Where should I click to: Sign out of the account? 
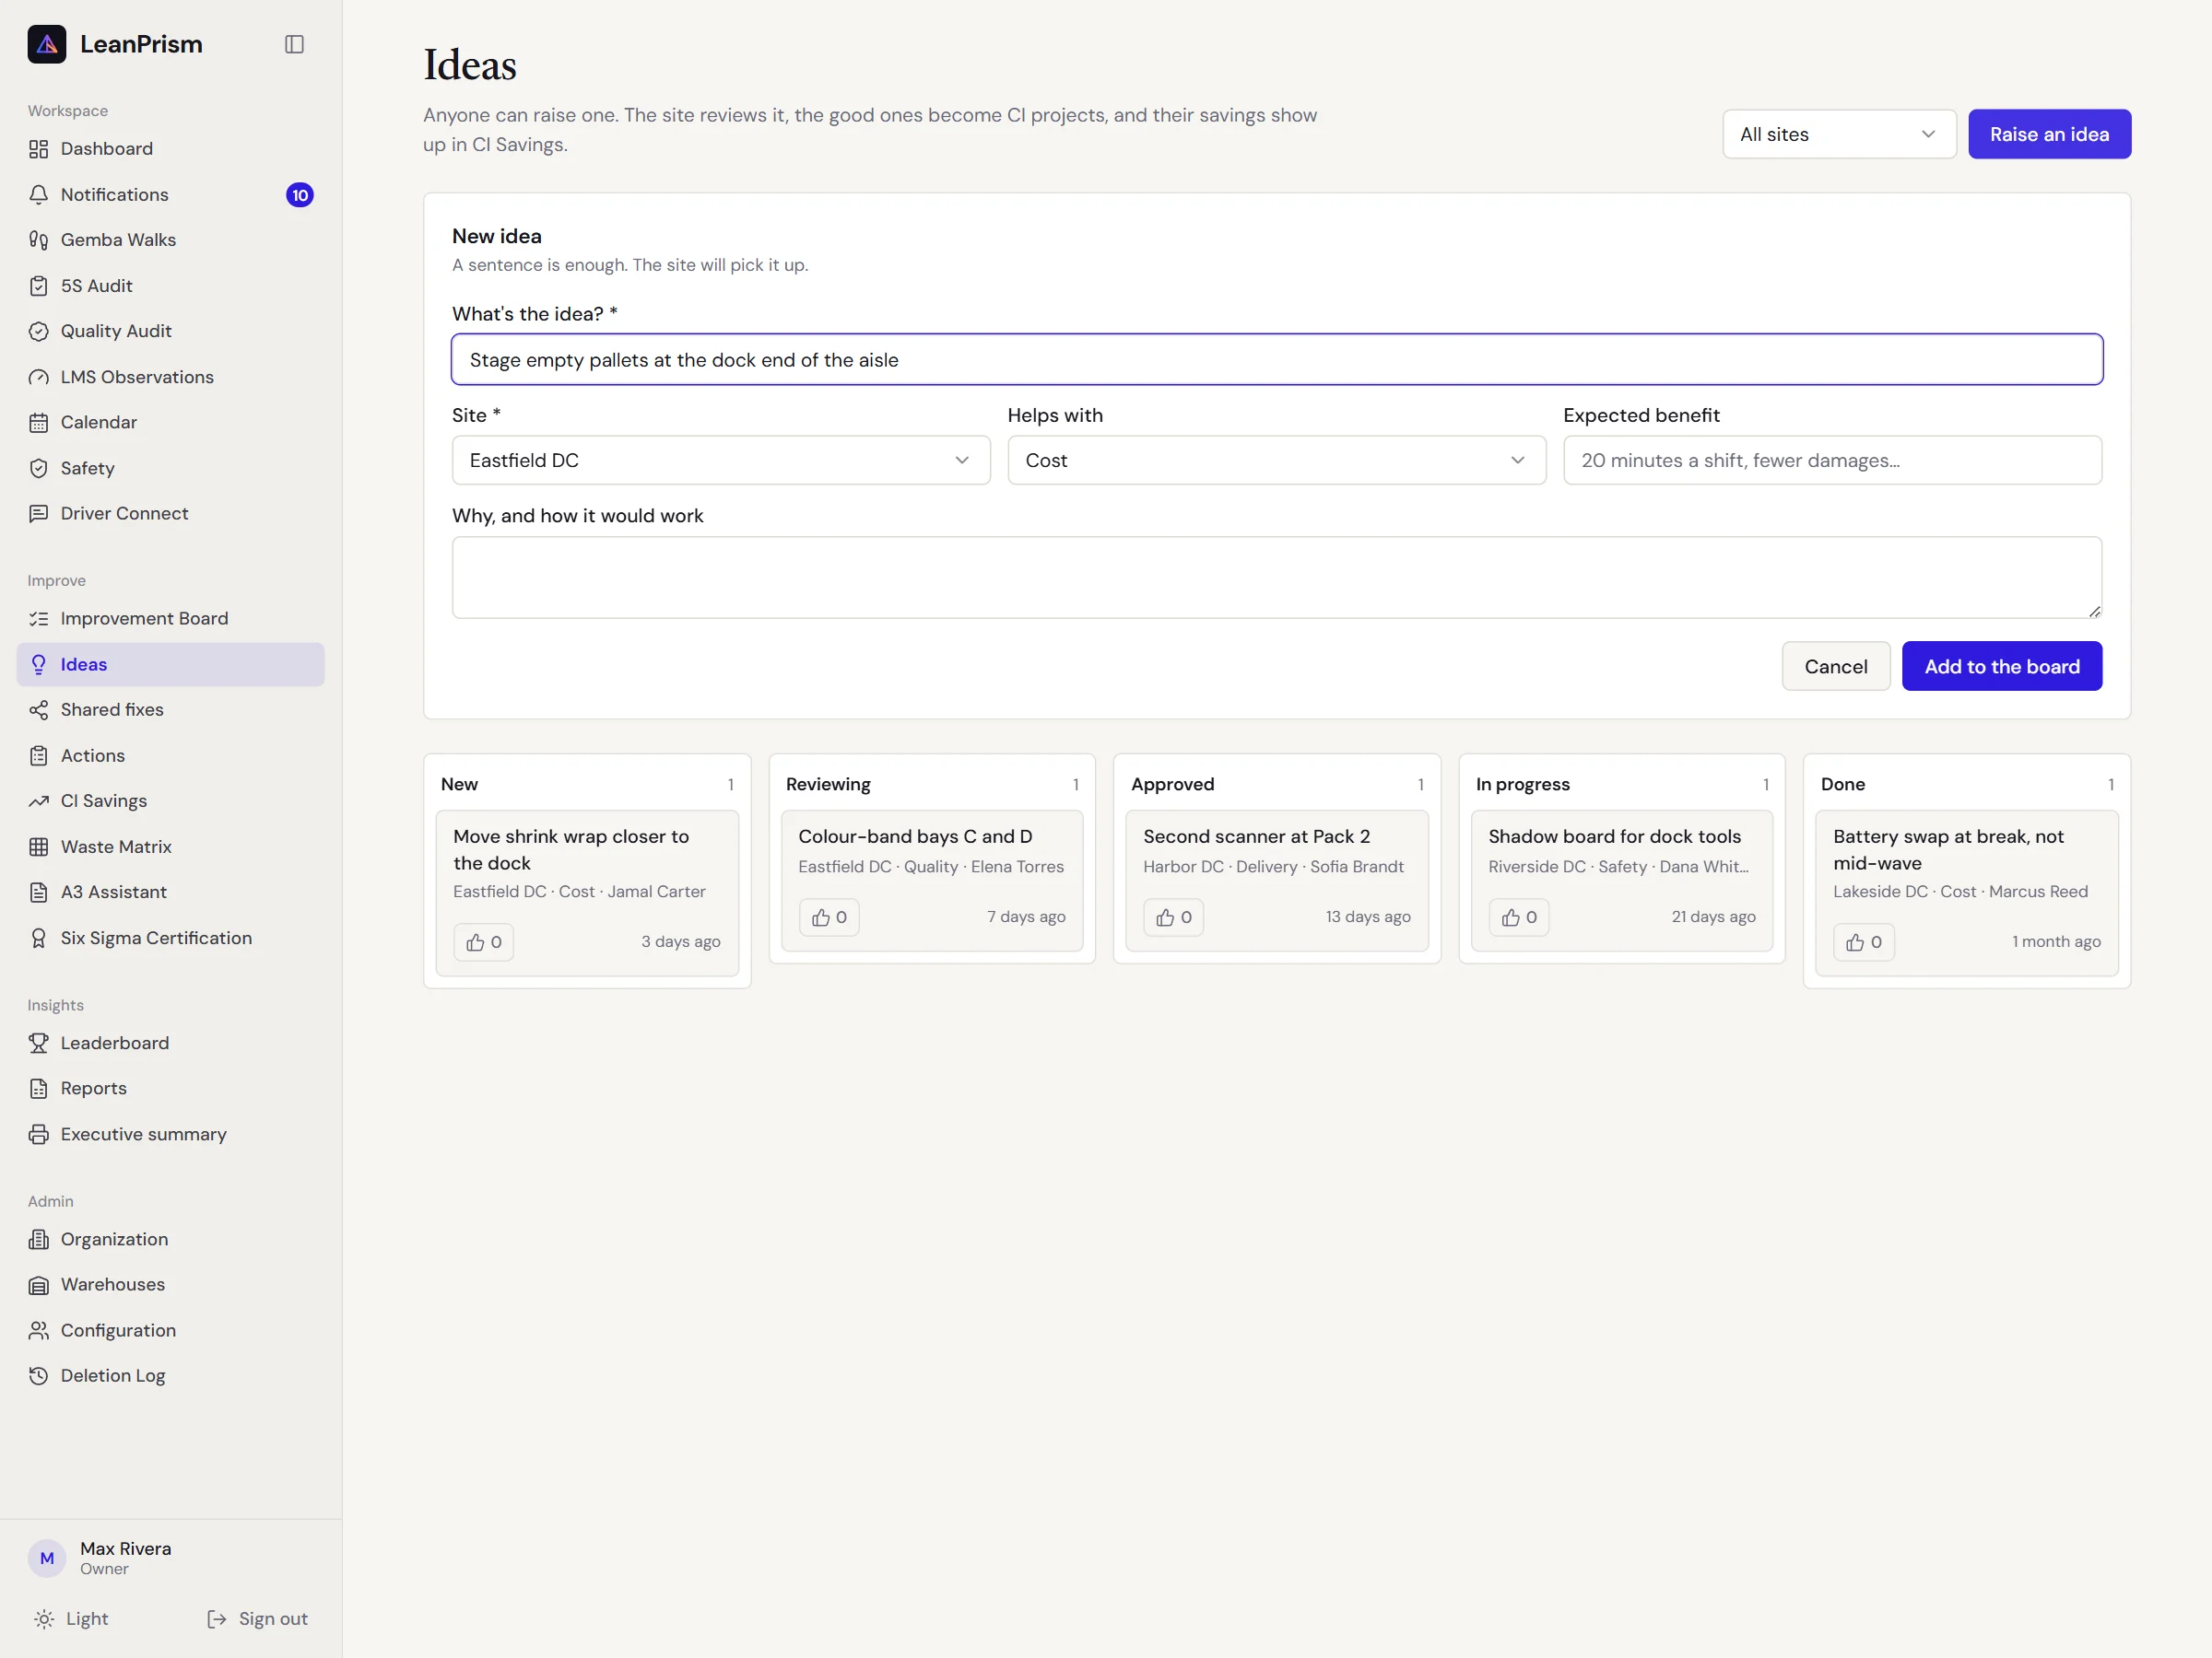pyautogui.click(x=257, y=1618)
